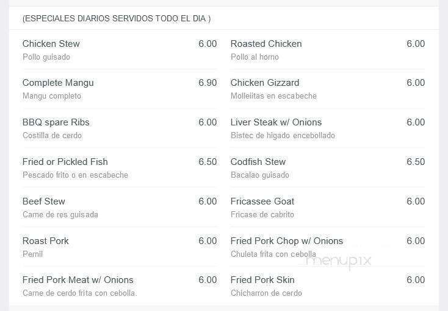Screen dimensions: 448x311
Task: Click the Especiales Diarios section header
Action: click(x=117, y=18)
